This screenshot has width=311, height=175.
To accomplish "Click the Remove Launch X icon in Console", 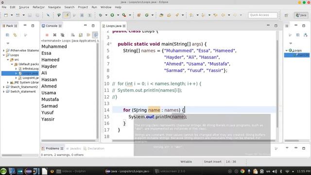I will click(55, 35).
